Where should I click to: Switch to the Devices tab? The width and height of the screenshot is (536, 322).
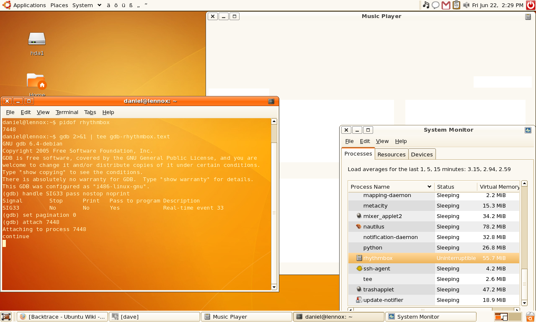[x=422, y=154]
